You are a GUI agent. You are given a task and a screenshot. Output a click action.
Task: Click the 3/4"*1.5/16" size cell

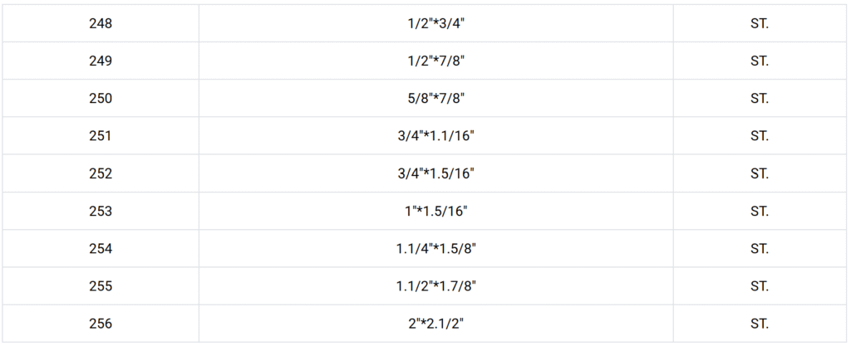click(435, 173)
